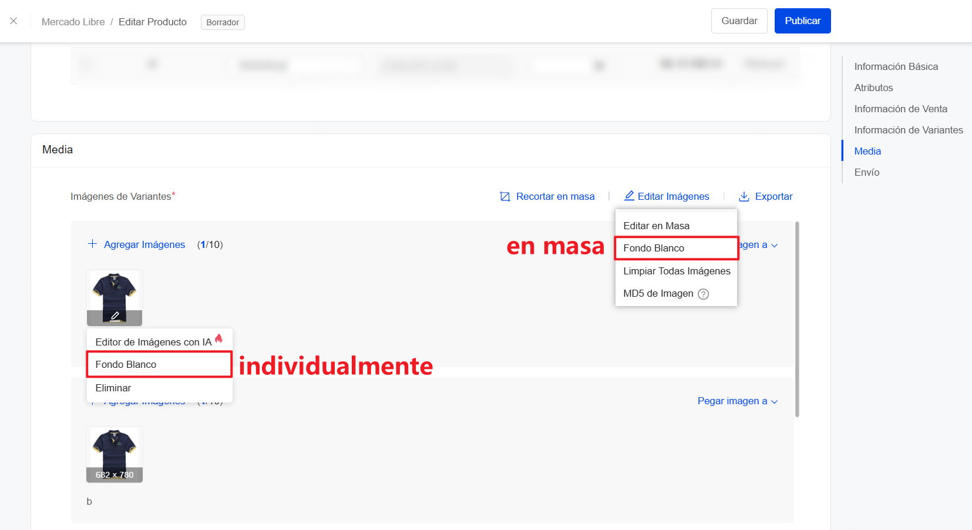Go to Información de Variantes section
Image resolution: width=972 pixels, height=530 pixels.
(908, 130)
